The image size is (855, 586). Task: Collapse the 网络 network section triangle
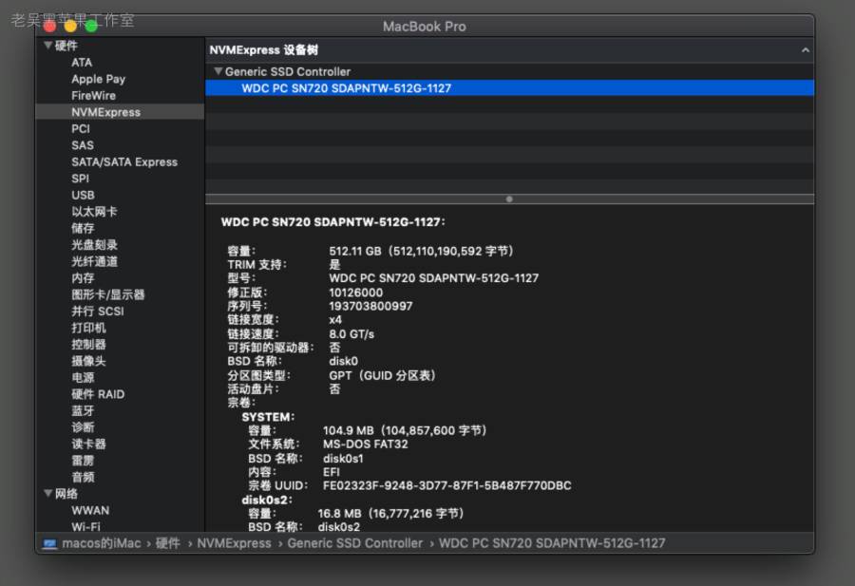pos(48,493)
